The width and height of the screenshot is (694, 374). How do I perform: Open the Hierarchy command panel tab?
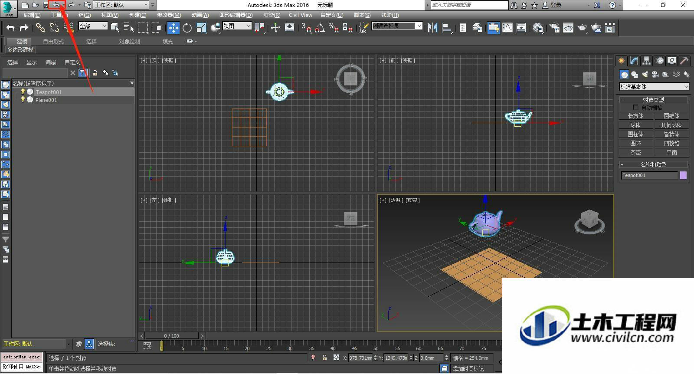647,61
